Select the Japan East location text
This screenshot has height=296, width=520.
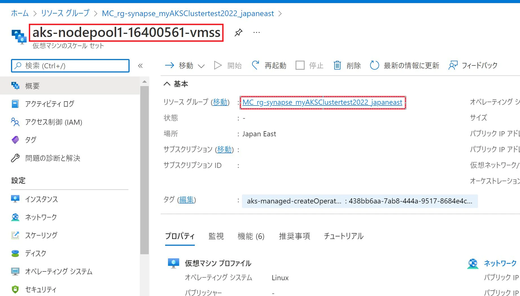pyautogui.click(x=259, y=134)
